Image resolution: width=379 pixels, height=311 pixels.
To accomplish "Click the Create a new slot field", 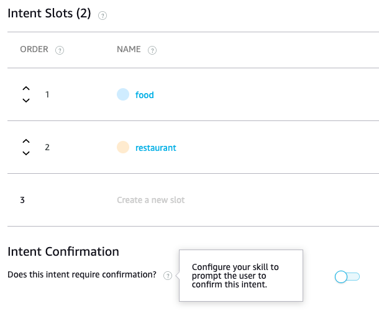I will click(x=151, y=200).
